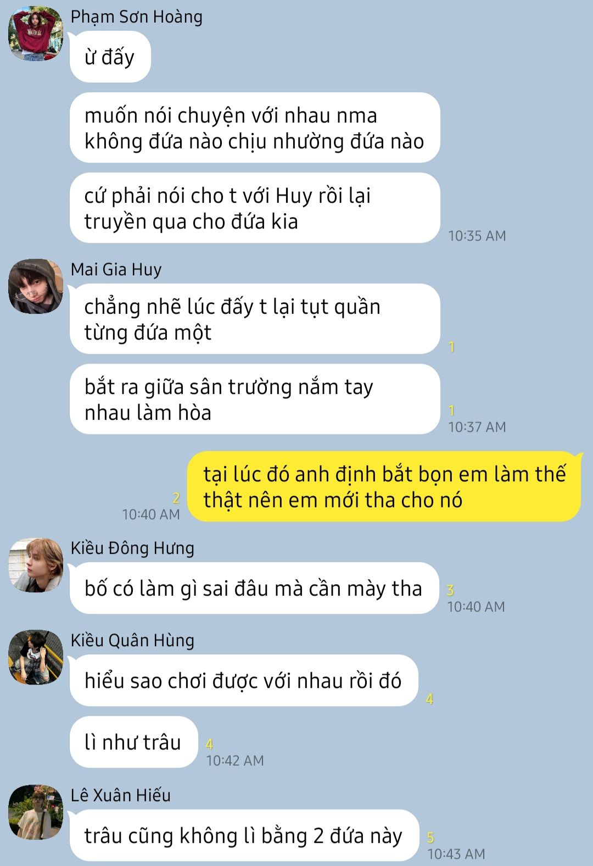Click sender name Kiều Quân Hùng

[x=132, y=640]
